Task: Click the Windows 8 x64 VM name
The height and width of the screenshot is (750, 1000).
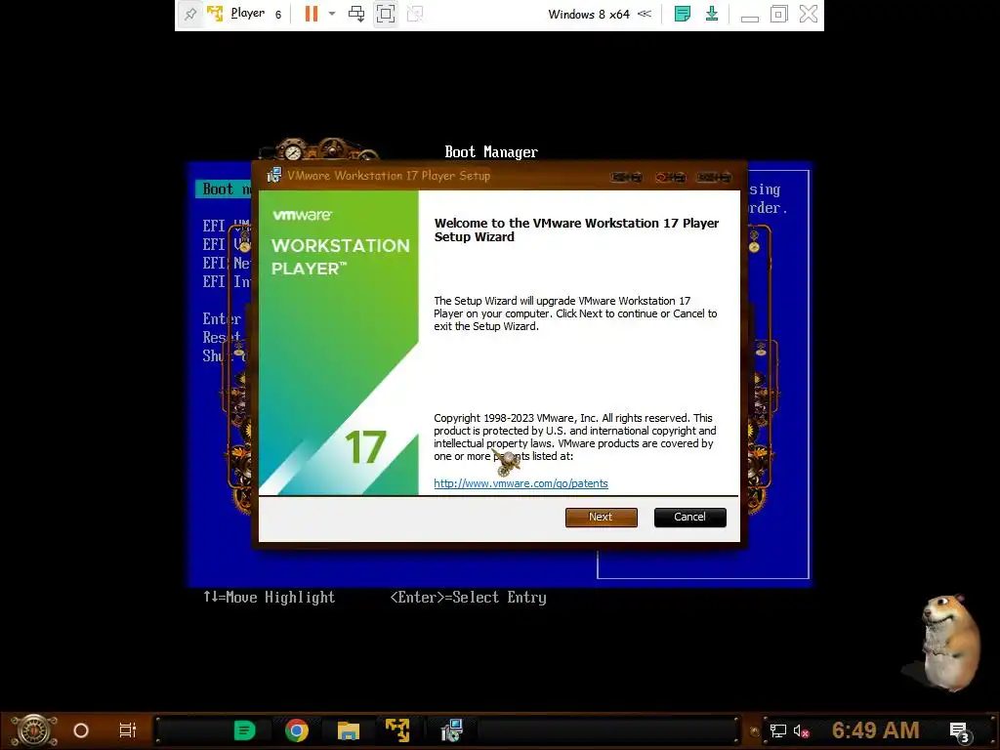Action: (x=589, y=14)
